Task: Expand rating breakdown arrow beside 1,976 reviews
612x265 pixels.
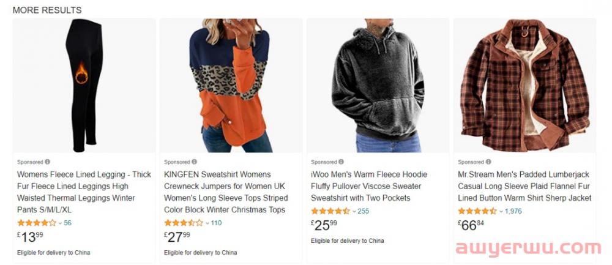Action: (501, 212)
